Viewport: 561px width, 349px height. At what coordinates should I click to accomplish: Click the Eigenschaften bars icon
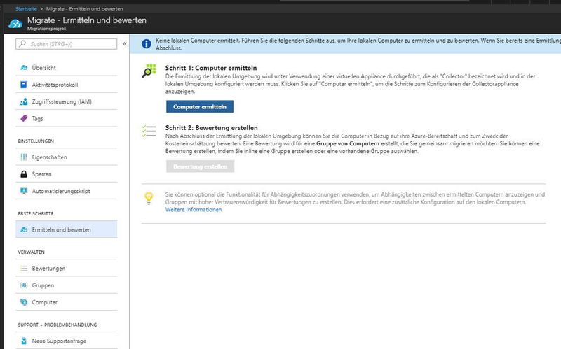point(24,157)
